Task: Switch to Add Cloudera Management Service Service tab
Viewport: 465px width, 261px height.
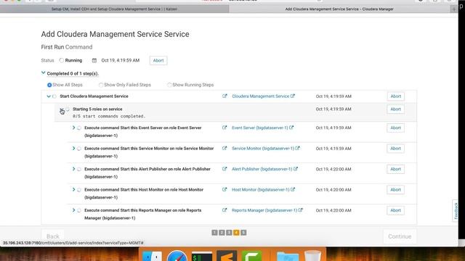Action: click(x=339, y=9)
